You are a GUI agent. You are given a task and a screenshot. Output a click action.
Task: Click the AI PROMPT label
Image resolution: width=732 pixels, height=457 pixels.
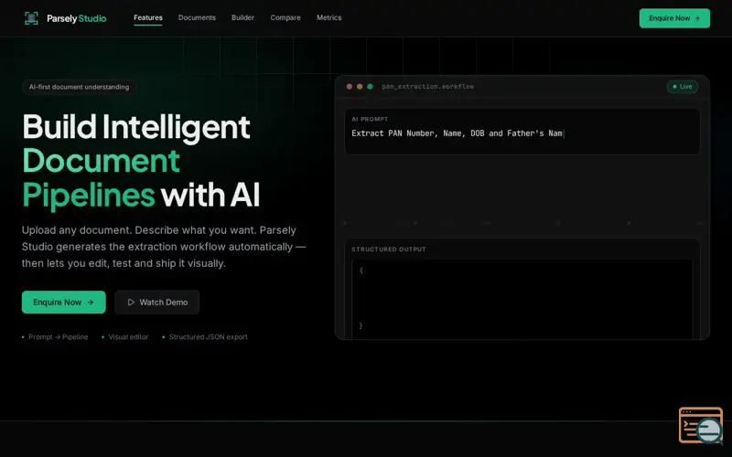pyautogui.click(x=370, y=120)
